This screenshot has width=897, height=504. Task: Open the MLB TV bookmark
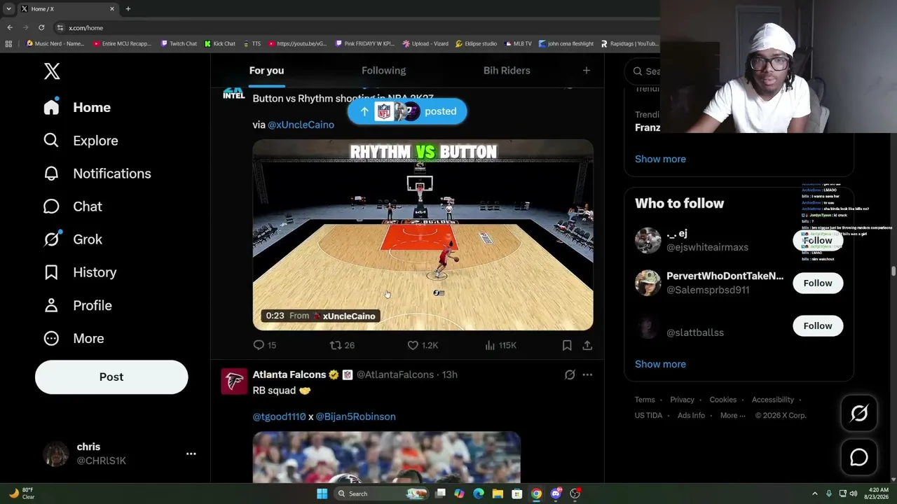(517, 43)
